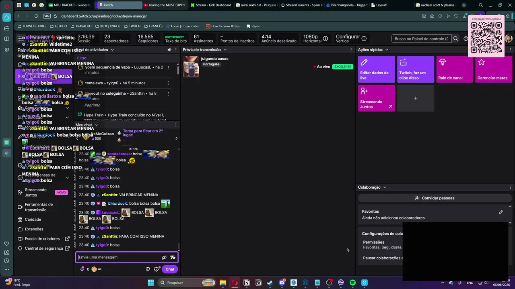
Task: Open Steam from the taskbar
Action: 270,283
